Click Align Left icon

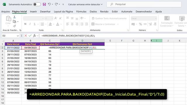click(67, 24)
